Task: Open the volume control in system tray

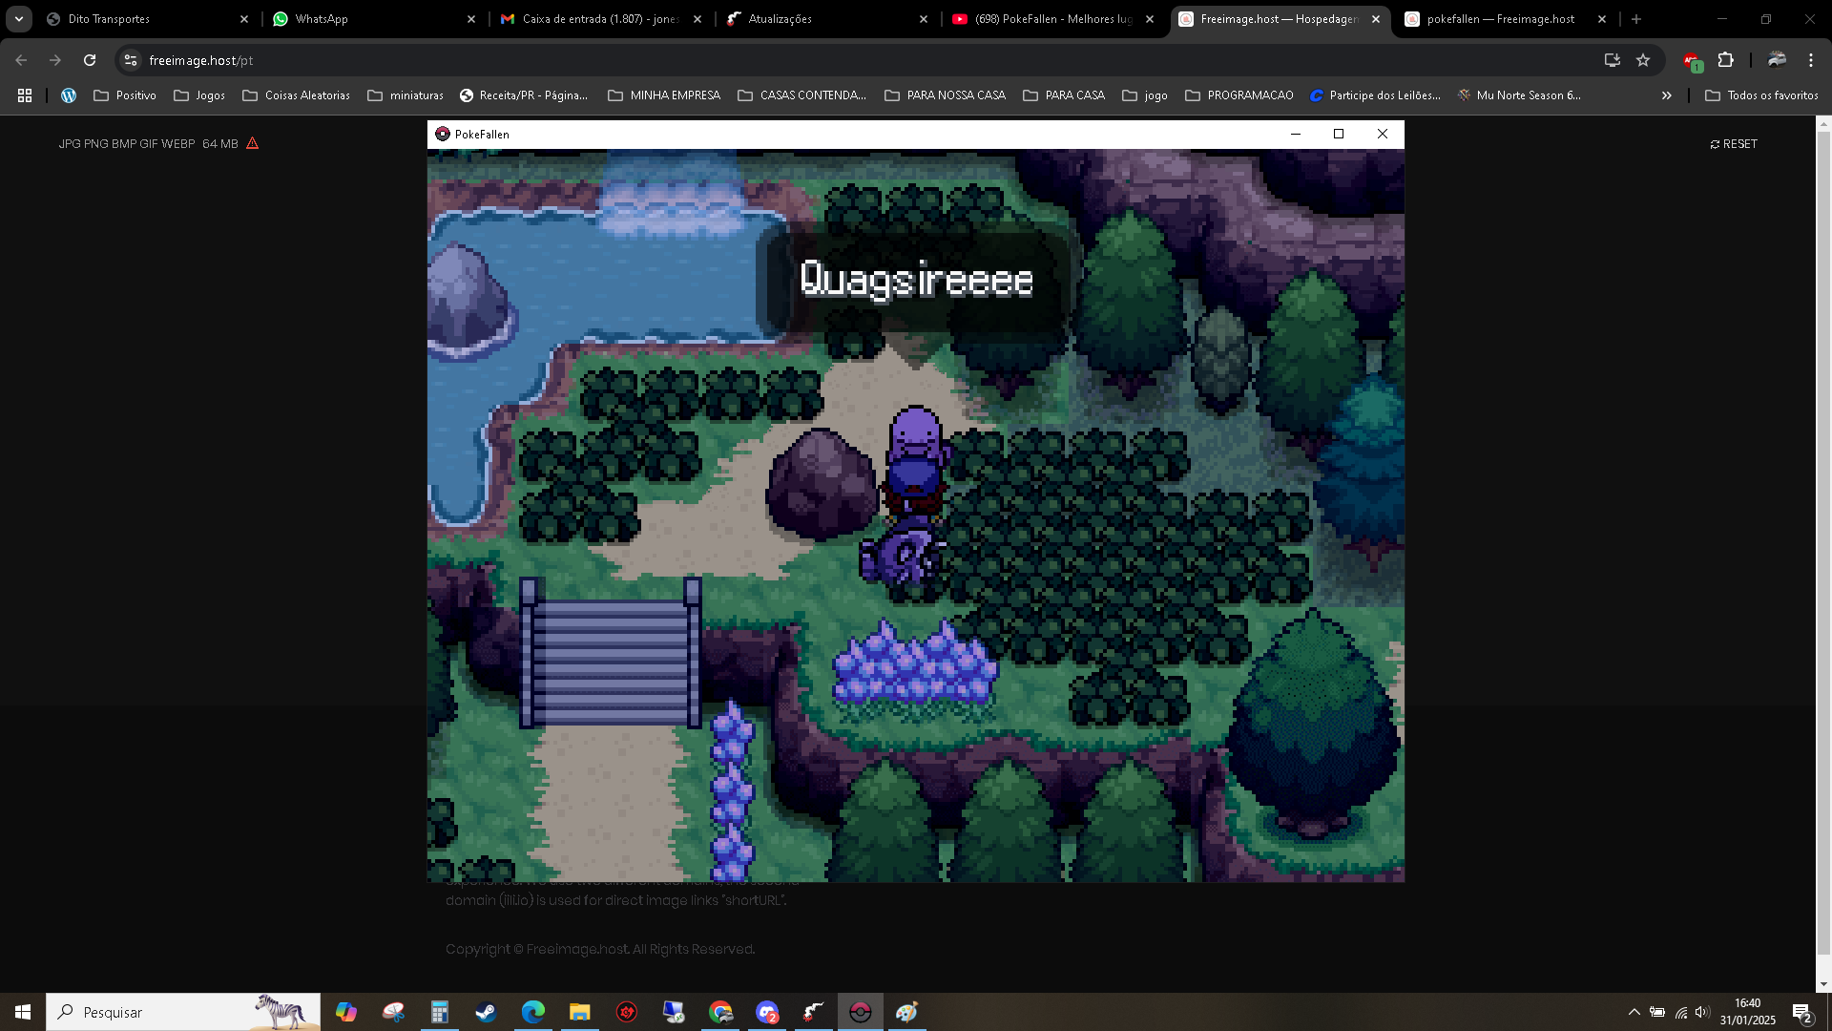Action: pos(1702,1012)
